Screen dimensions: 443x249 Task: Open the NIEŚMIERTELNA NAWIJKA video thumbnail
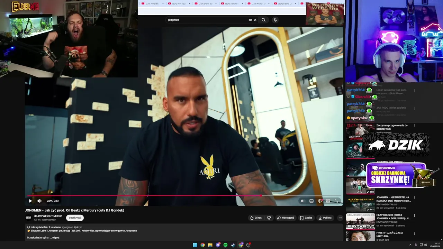click(x=360, y=204)
